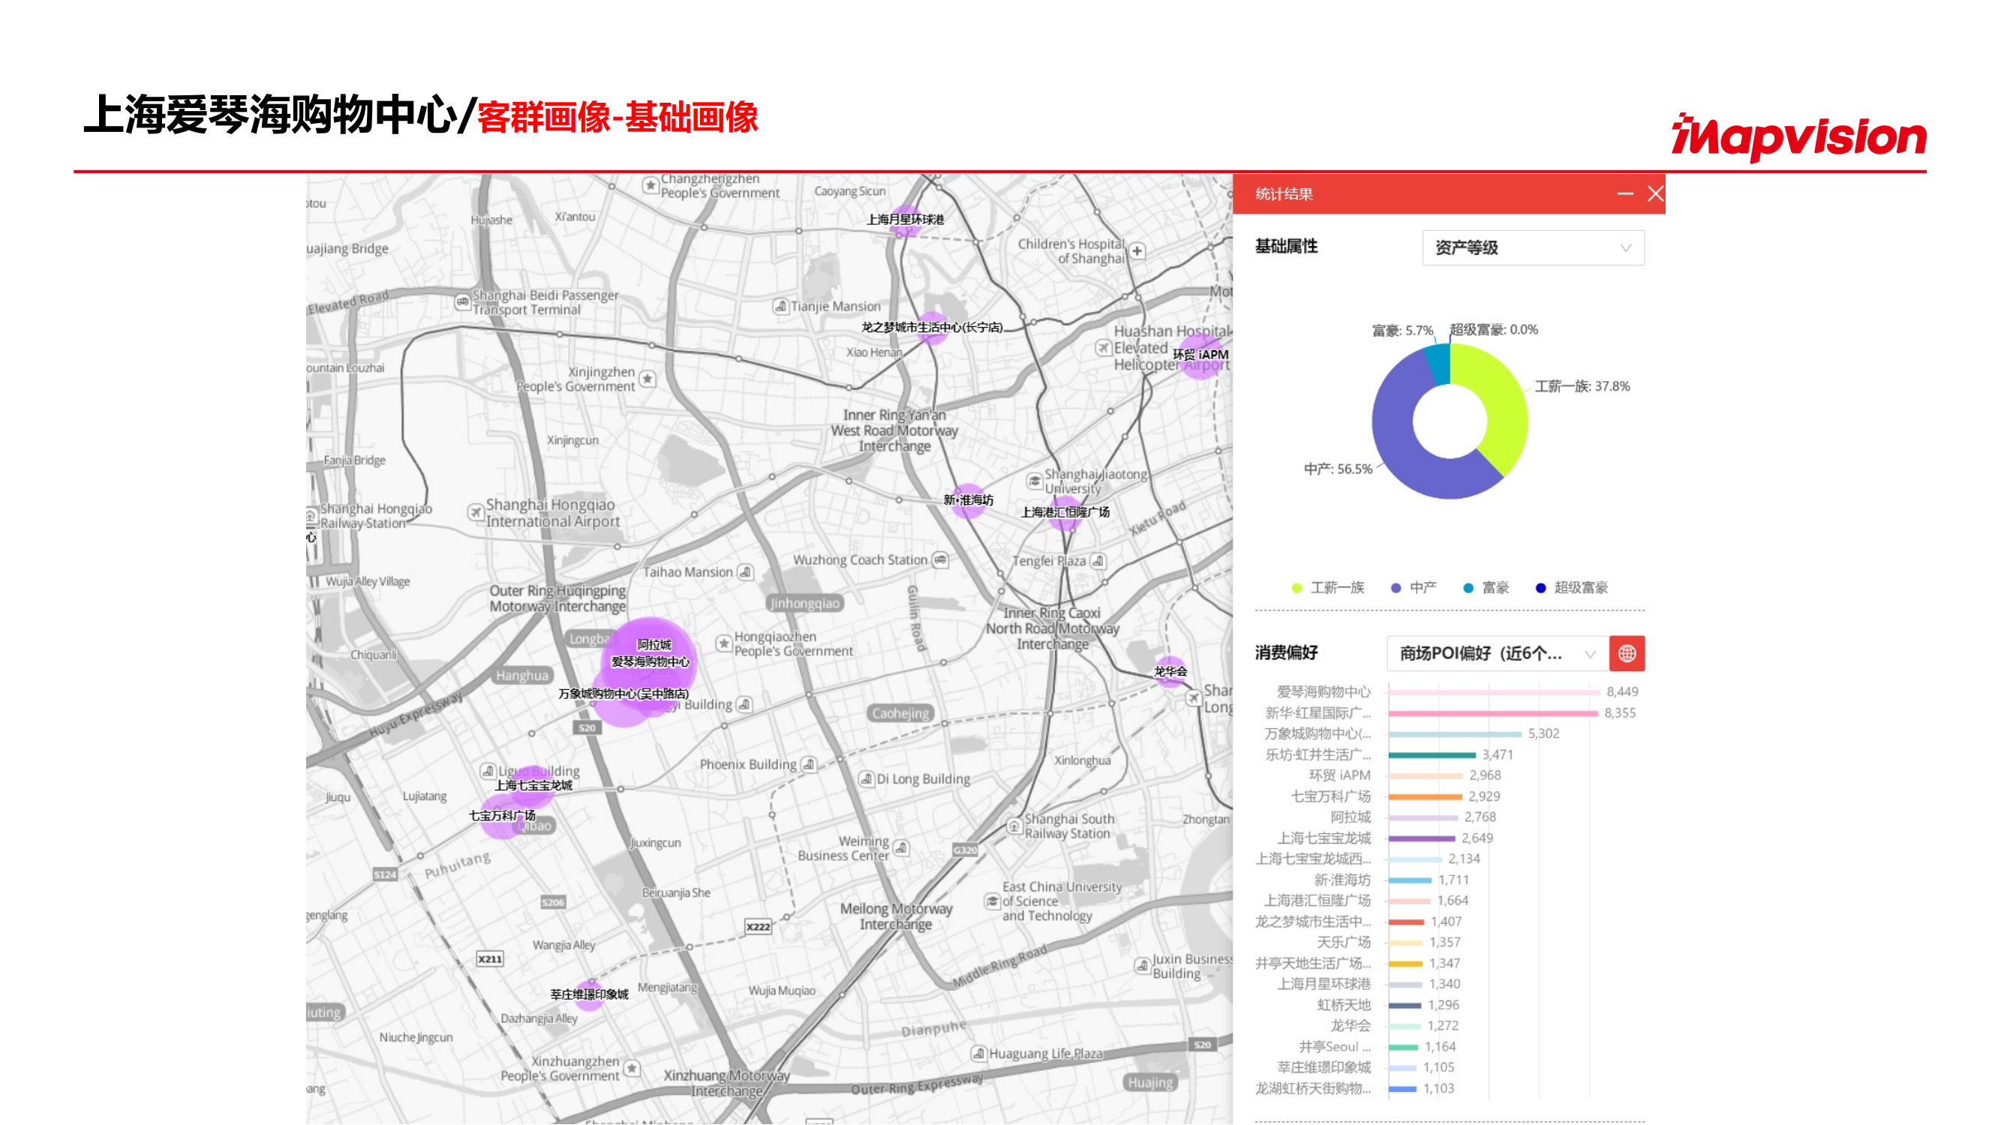Click the 消费偏好 section label
This screenshot has width=2001, height=1125.
[1285, 653]
